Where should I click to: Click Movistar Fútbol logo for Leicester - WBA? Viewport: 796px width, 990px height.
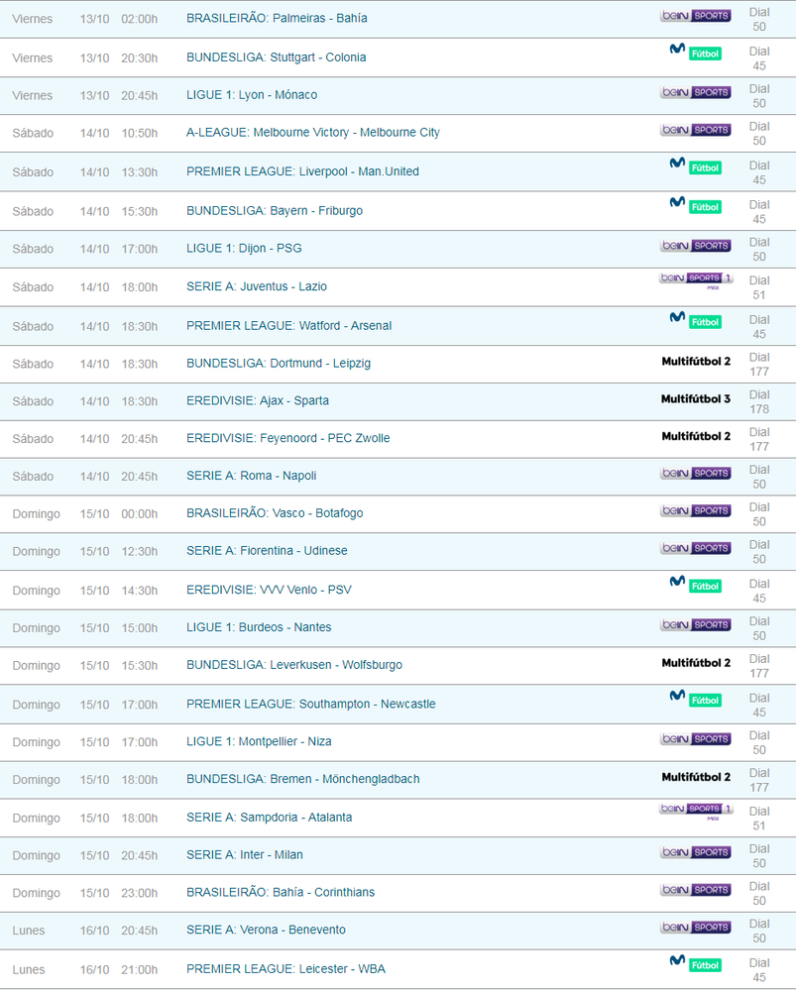click(696, 963)
